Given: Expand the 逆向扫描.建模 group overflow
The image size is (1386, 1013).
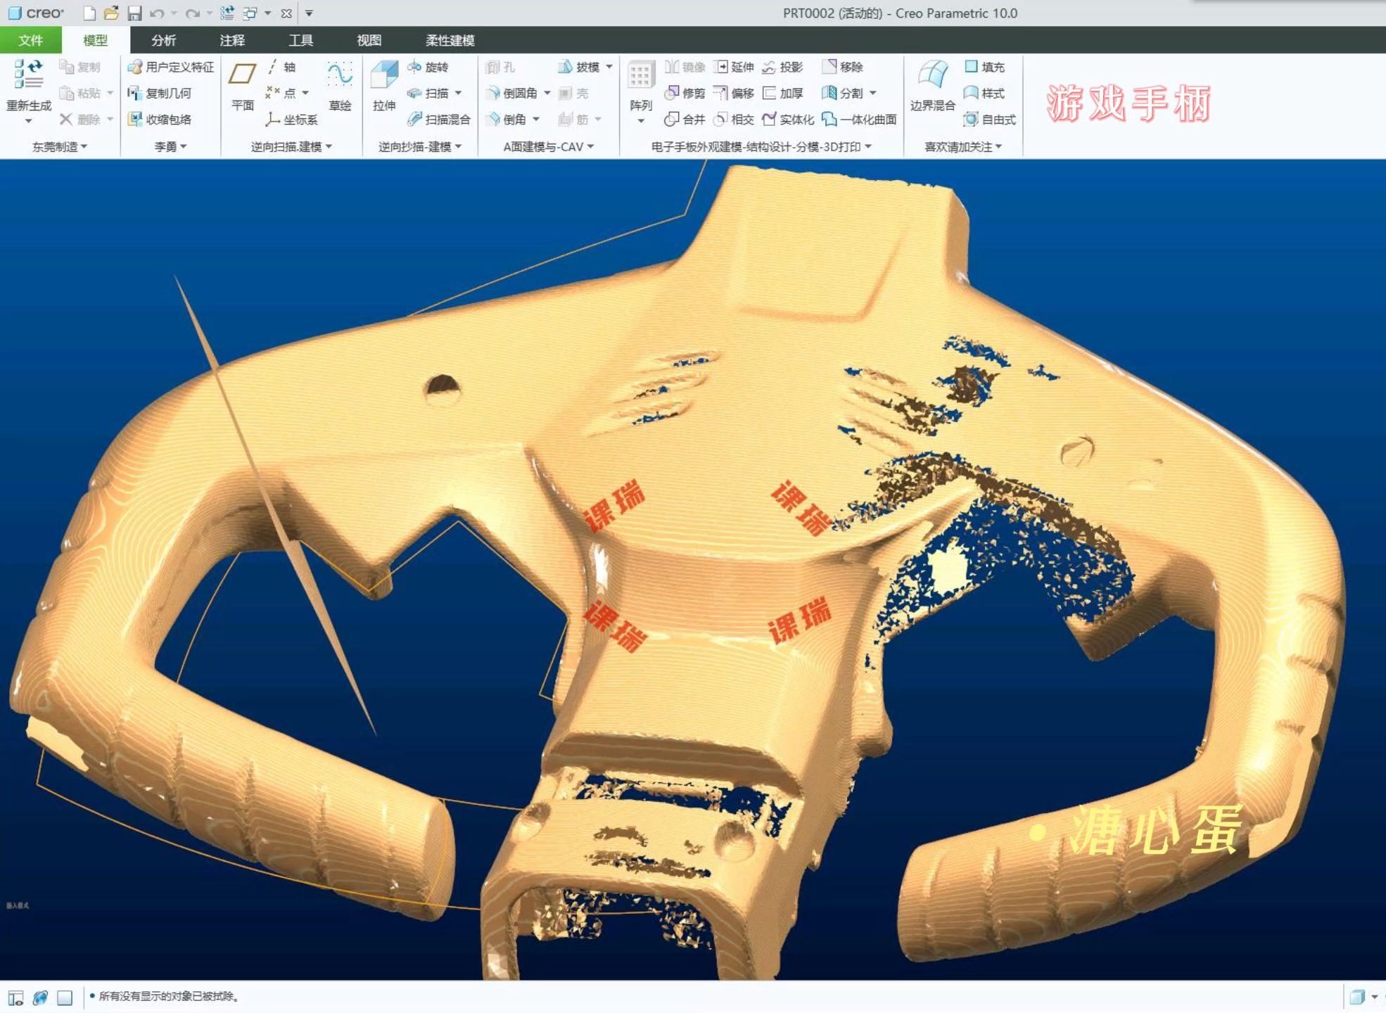Looking at the screenshot, I should click(329, 147).
